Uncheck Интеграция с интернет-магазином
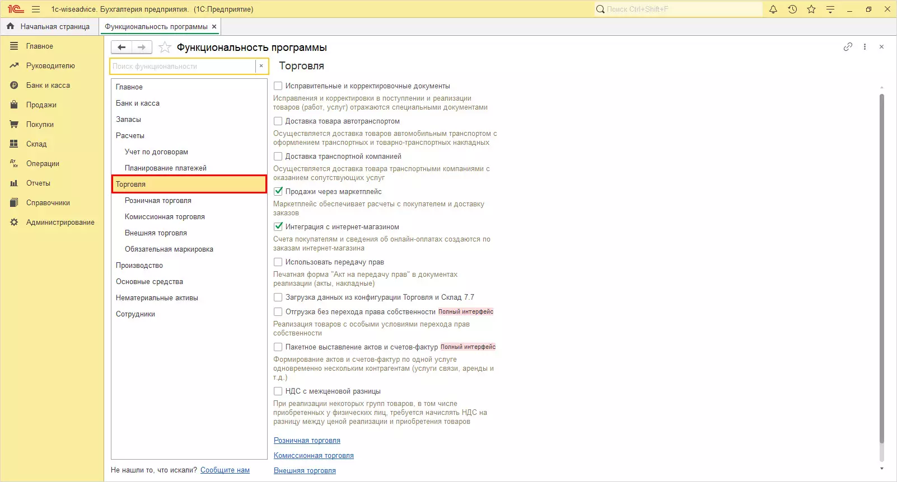Viewport: 897px width, 482px height. click(x=278, y=226)
